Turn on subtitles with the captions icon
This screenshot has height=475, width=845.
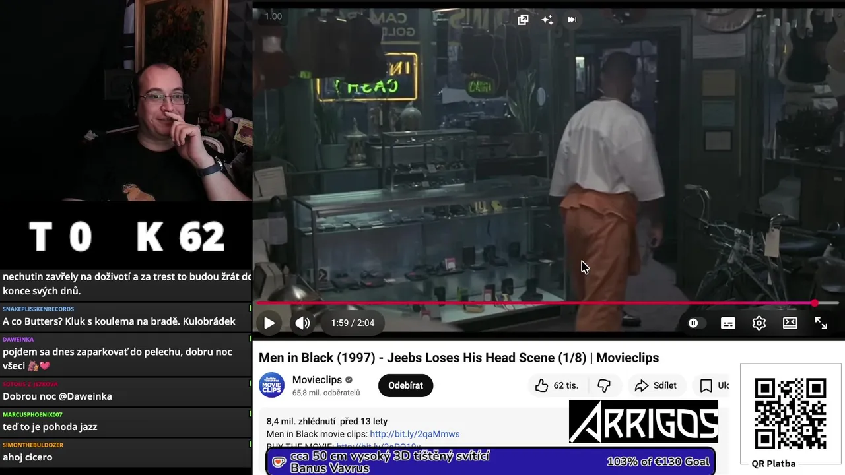(728, 323)
